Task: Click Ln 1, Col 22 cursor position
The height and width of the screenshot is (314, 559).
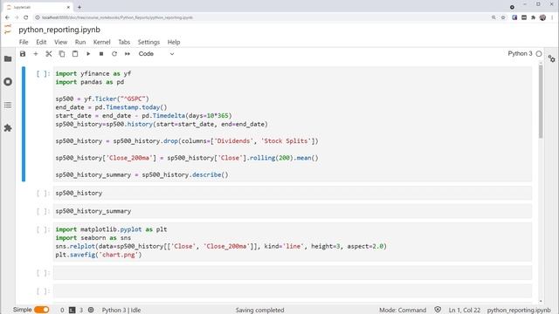Action: (465, 311)
